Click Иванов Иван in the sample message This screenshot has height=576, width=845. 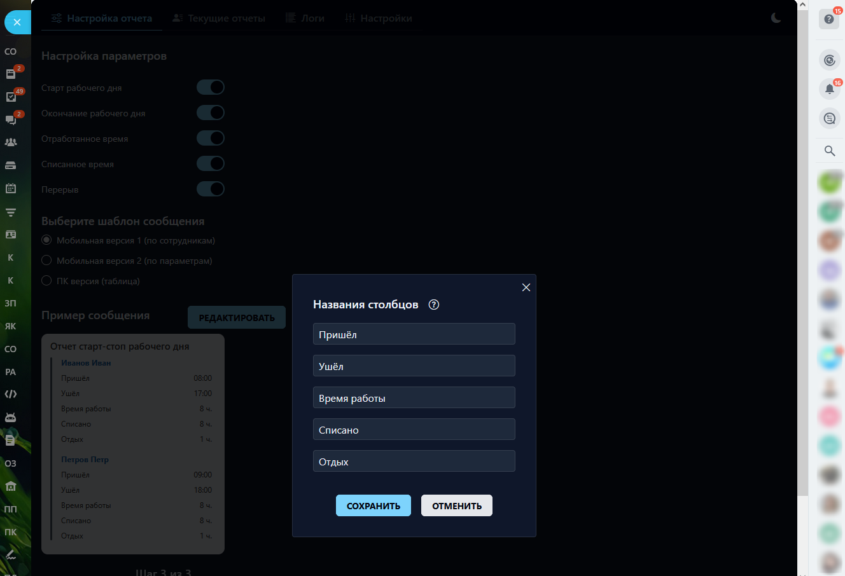86,363
